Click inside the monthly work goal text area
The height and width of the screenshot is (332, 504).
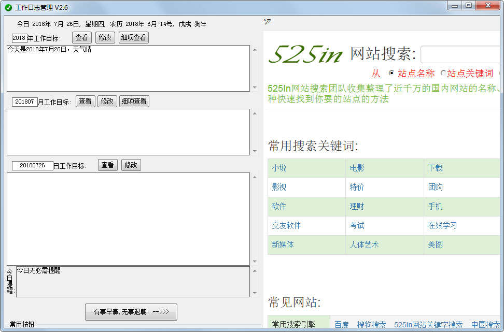(128, 132)
